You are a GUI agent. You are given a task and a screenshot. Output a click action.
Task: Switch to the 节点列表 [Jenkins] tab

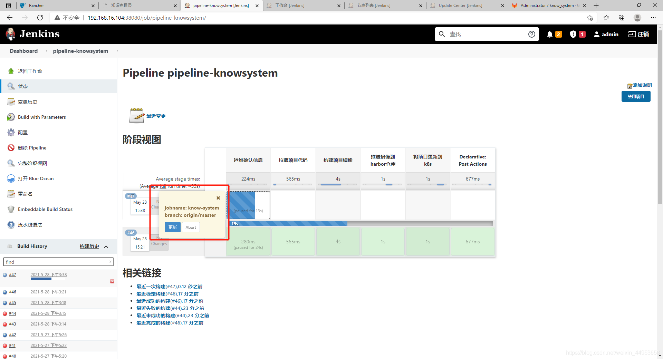pos(385,6)
